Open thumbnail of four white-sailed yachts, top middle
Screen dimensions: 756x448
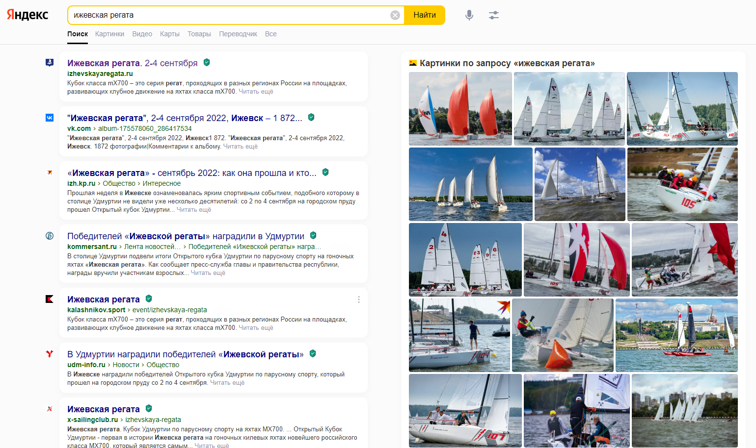[x=569, y=109]
